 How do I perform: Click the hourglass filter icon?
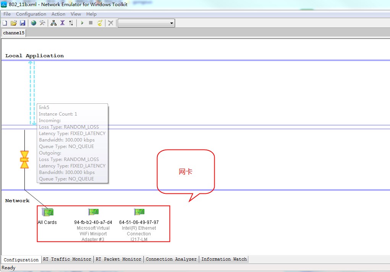pyautogui.click(x=62, y=23)
